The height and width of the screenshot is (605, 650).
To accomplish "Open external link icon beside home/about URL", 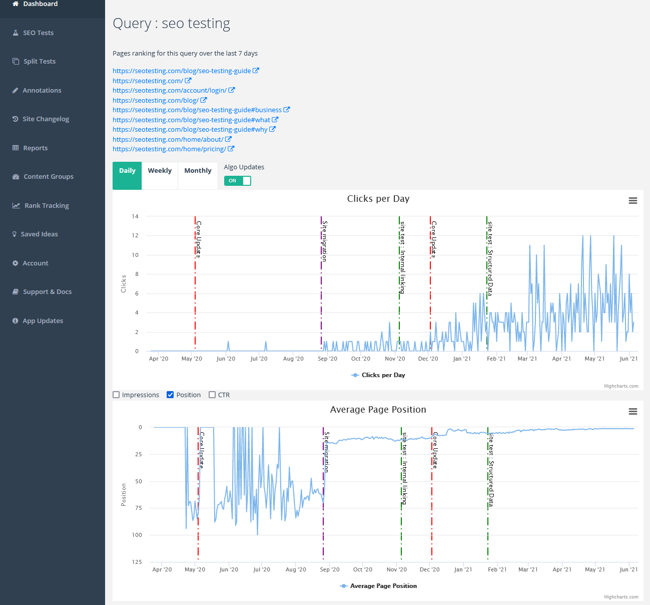I will point(228,139).
